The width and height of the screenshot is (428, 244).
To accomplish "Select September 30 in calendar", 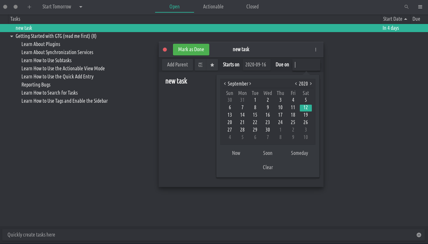I will coord(268,130).
